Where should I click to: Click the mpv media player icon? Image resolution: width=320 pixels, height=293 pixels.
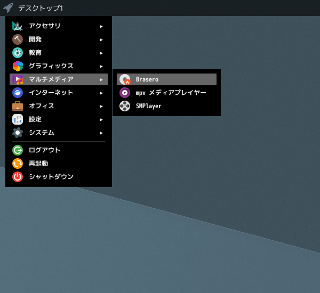pyautogui.click(x=125, y=93)
